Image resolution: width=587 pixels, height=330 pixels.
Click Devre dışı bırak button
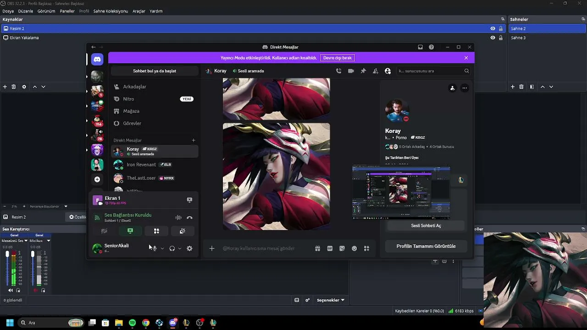tap(338, 58)
